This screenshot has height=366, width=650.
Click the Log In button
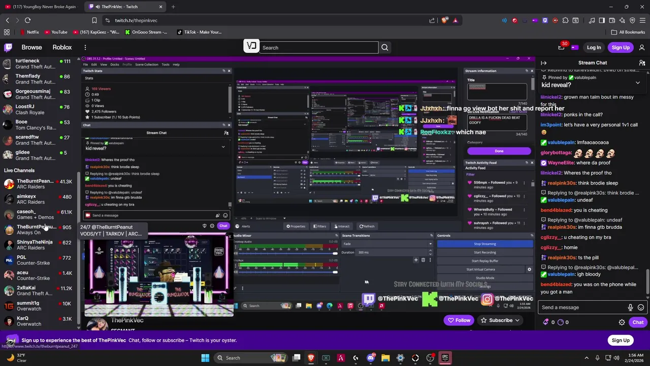pos(594,47)
